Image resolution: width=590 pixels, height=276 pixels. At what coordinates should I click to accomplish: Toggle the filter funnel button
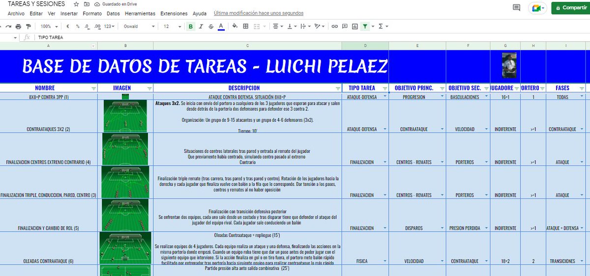(x=365, y=26)
